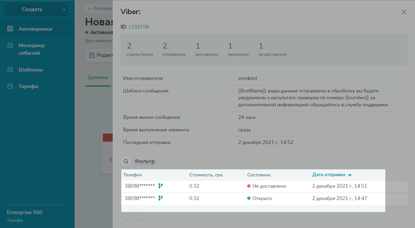Open the Фильтр link
This screenshot has width=415, height=228.
point(144,162)
